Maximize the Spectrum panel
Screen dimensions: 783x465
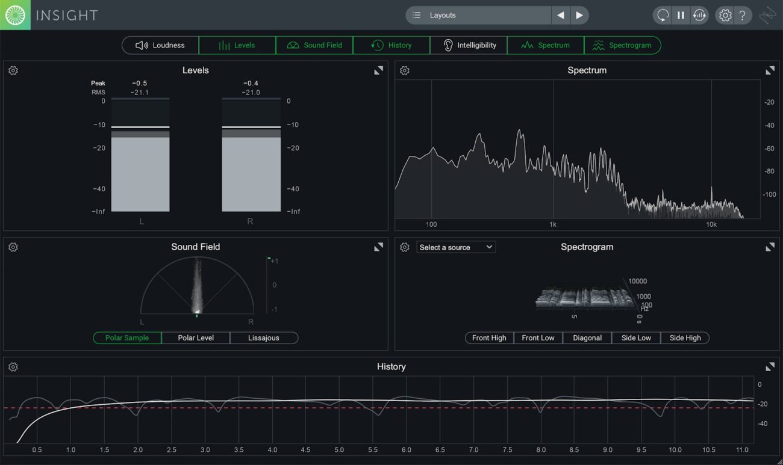coord(770,71)
